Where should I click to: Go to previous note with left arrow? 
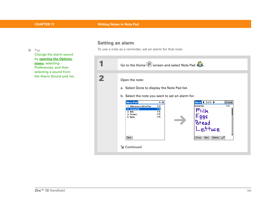pos(203,102)
